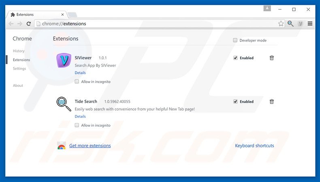Remove SIViewer using its trash icon
This screenshot has height=182, width=320.
point(272,58)
